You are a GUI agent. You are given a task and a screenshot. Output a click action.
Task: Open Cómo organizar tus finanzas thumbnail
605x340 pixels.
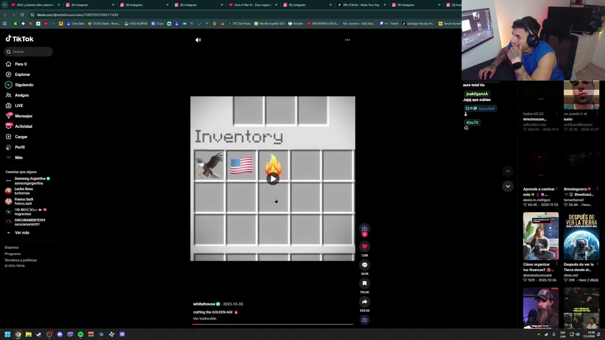[x=541, y=236]
